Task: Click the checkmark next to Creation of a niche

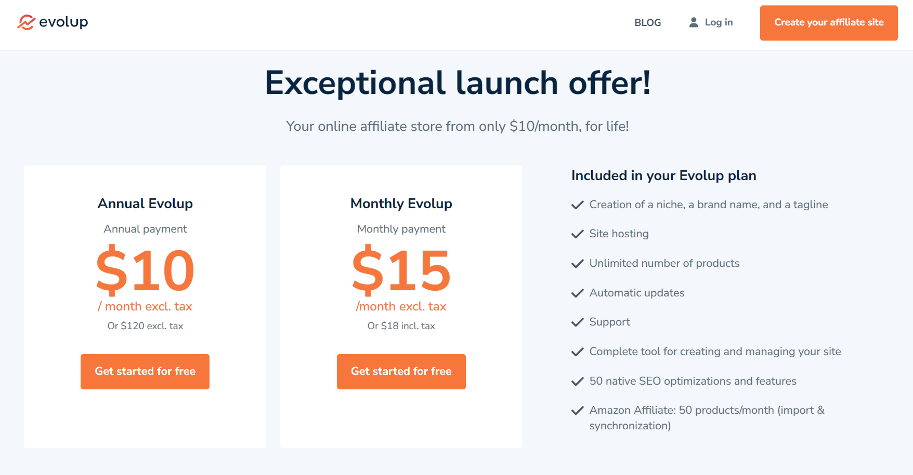Action: (577, 205)
